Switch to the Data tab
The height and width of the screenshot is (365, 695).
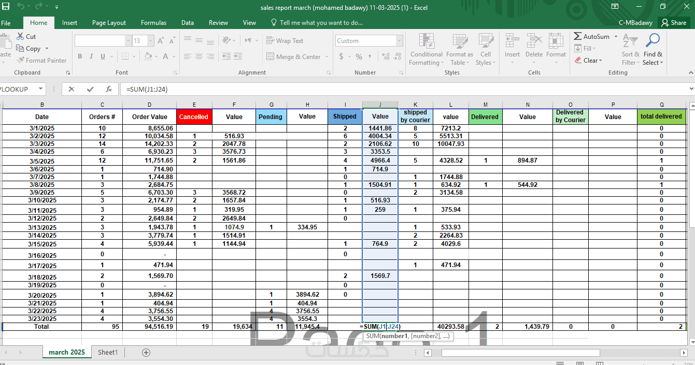click(188, 23)
